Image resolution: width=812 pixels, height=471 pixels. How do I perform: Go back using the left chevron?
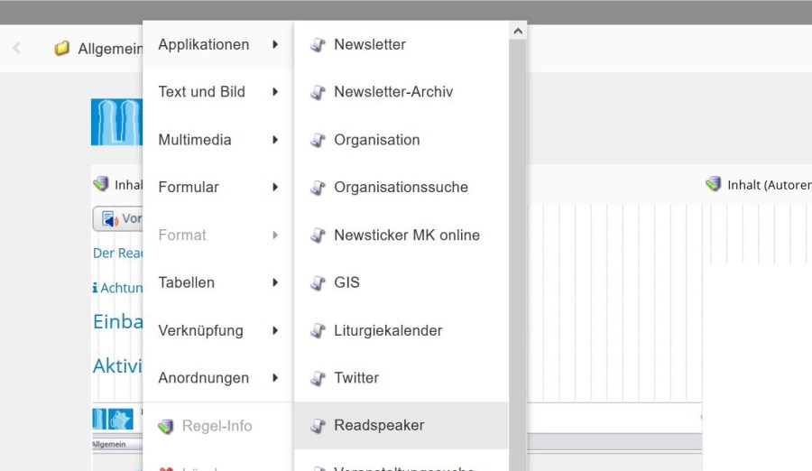17,49
